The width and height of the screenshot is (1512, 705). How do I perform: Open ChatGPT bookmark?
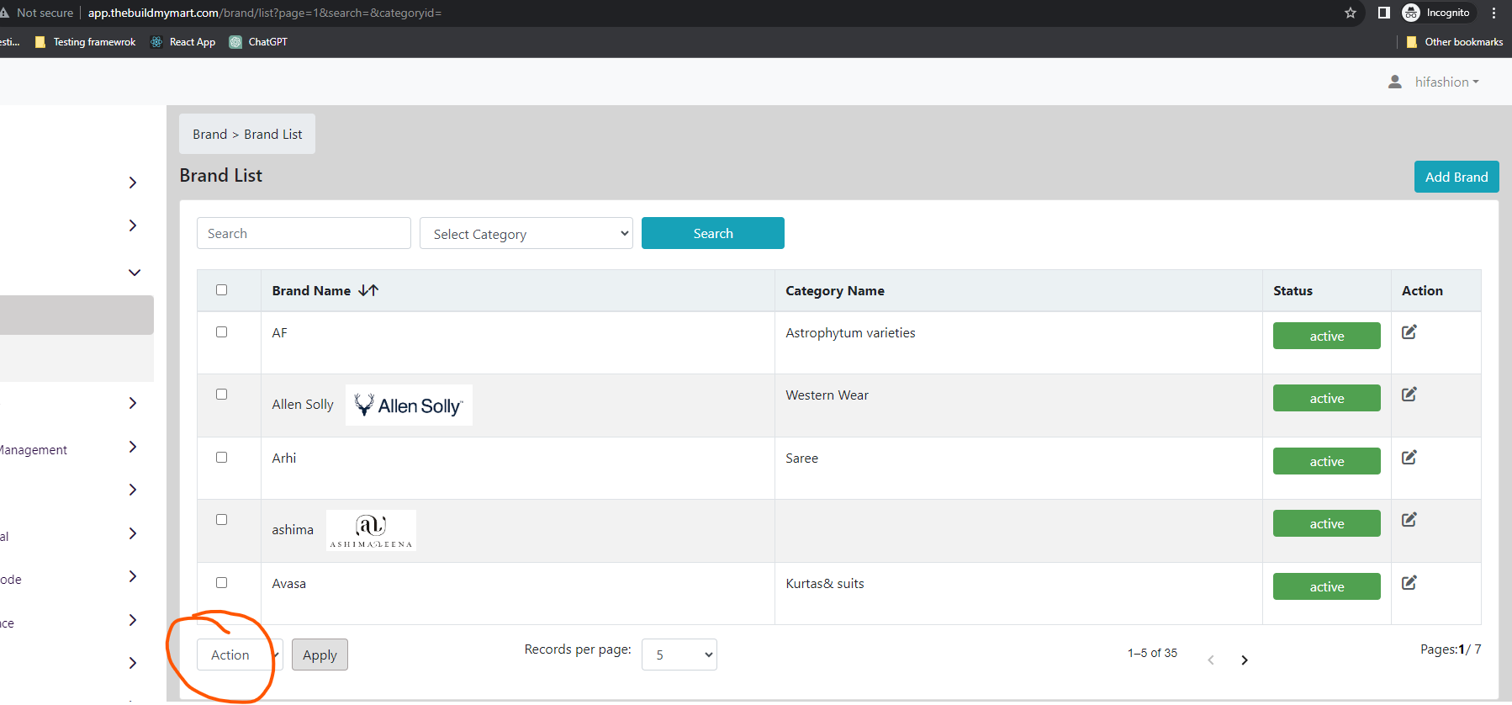(x=259, y=42)
